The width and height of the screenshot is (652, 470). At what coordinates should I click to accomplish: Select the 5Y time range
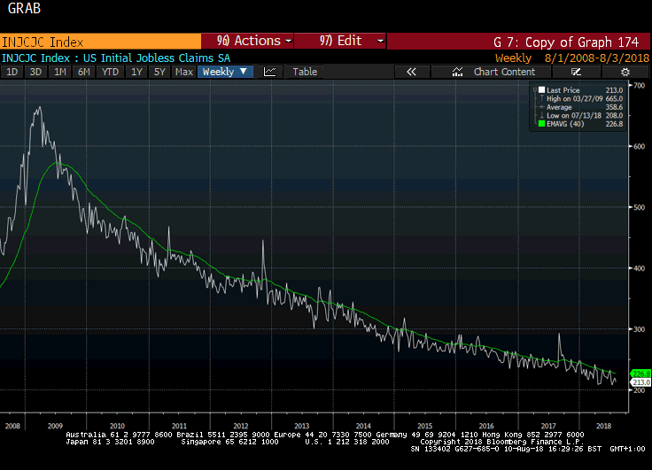[159, 72]
